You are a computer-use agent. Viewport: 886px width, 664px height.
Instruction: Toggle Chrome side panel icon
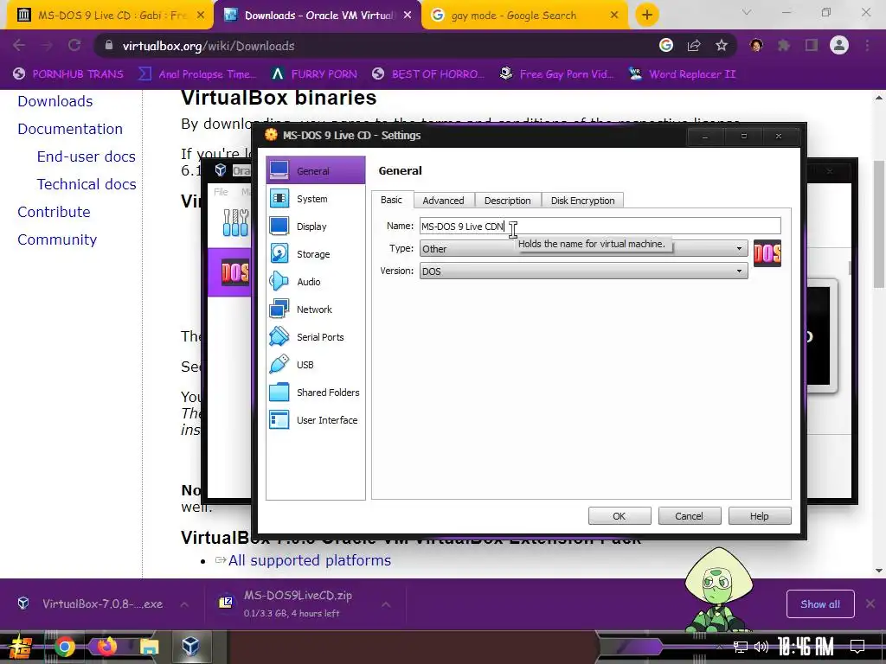tap(812, 46)
